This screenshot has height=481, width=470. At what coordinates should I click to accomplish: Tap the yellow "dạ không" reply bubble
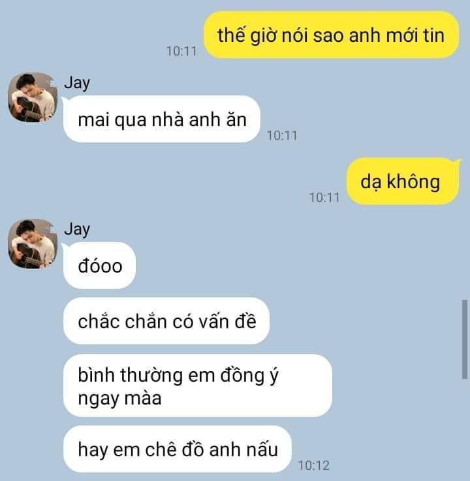tap(403, 181)
